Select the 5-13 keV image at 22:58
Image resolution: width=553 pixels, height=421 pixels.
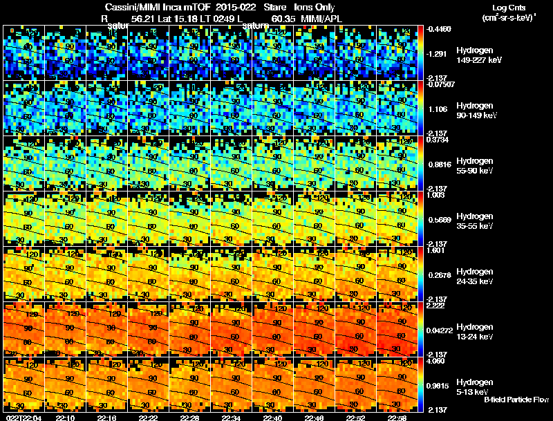click(x=397, y=385)
